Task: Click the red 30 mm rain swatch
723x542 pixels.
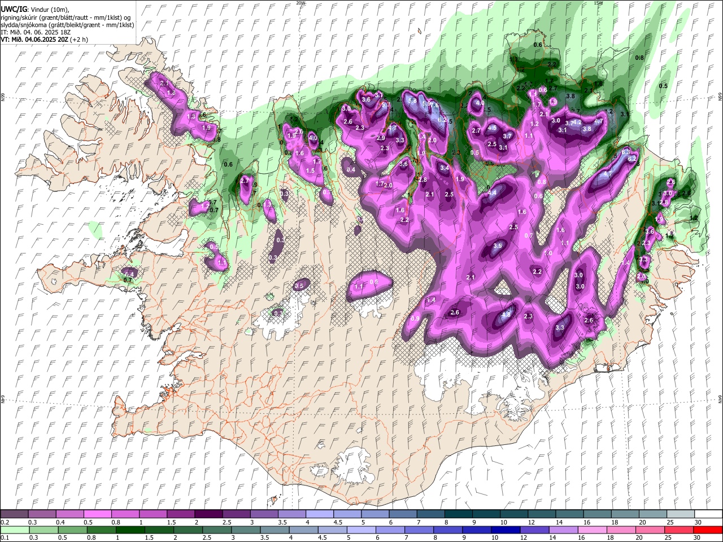Action: [708, 530]
